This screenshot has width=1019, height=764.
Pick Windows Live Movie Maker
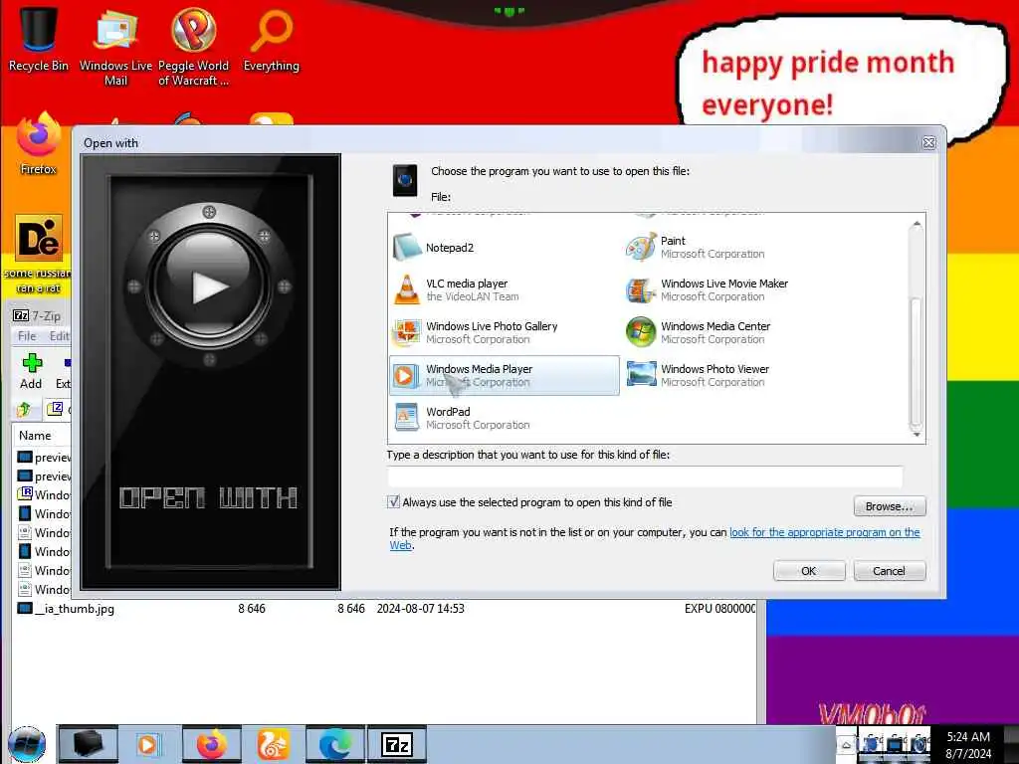tap(739, 289)
